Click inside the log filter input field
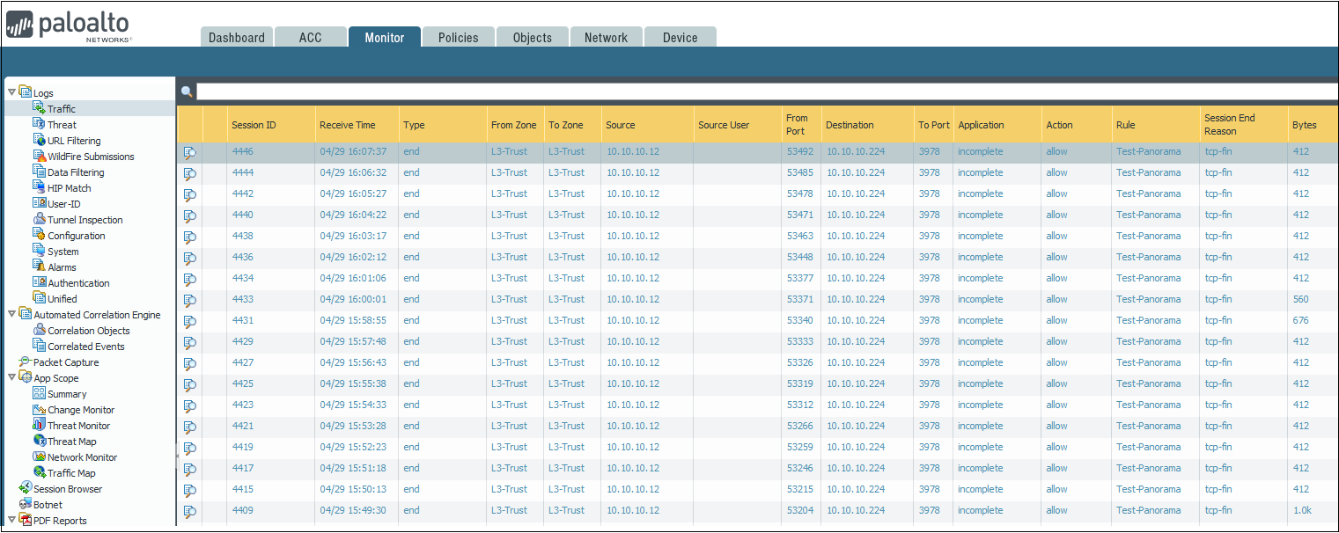This screenshot has height=533, width=1339. tap(616, 91)
